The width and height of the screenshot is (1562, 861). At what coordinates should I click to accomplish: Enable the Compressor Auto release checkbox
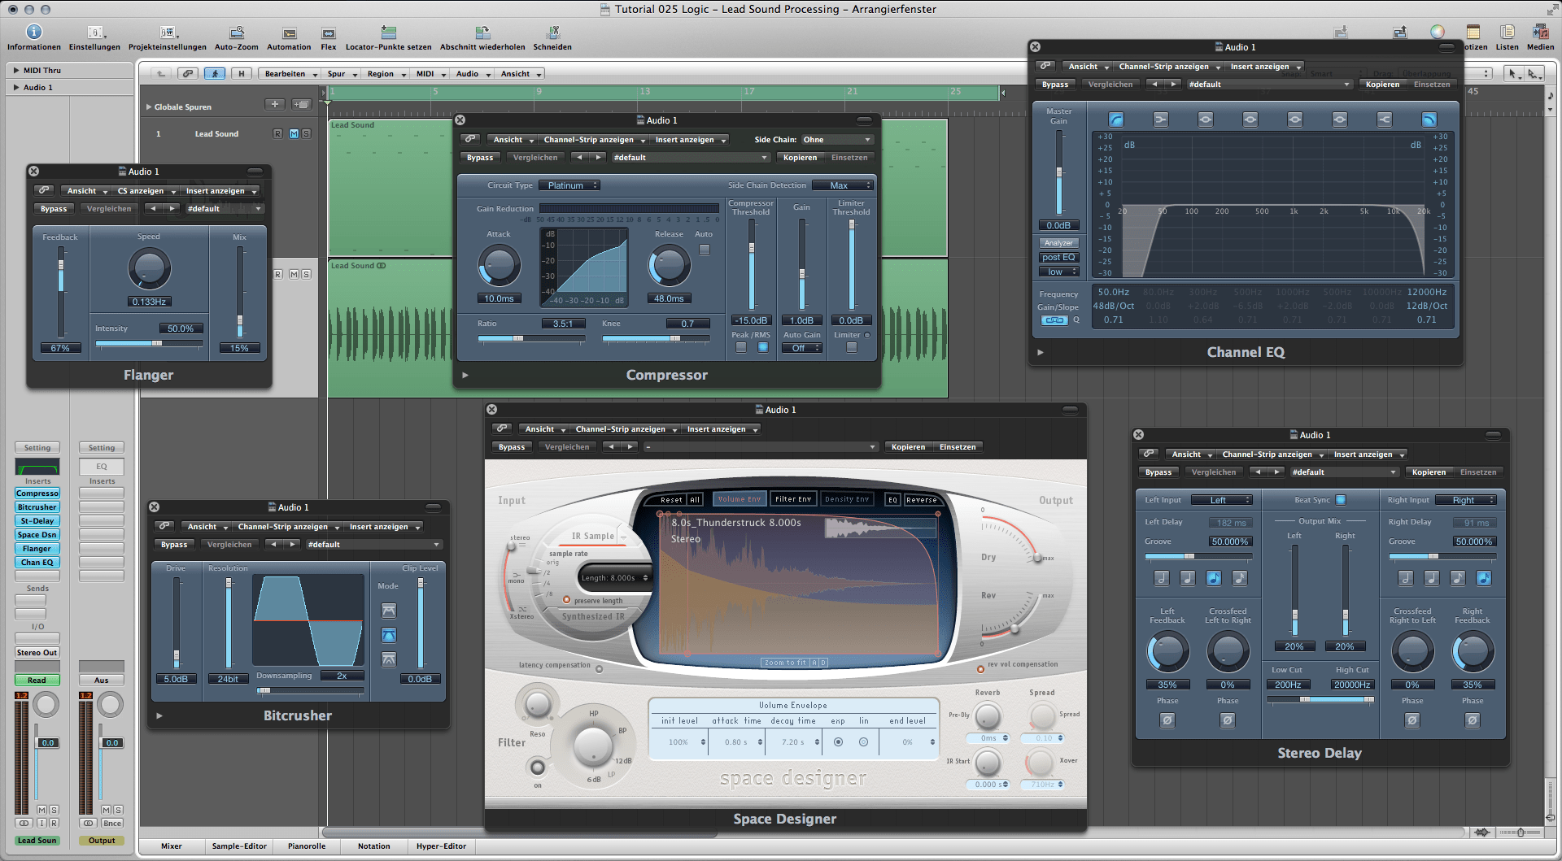pos(705,250)
